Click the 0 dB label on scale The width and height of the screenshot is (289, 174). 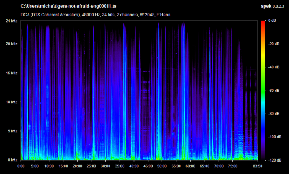pyautogui.click(x=272, y=21)
